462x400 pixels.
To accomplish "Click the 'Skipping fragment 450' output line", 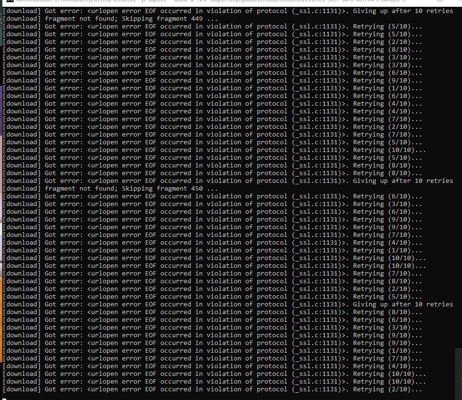I will 110,188.
